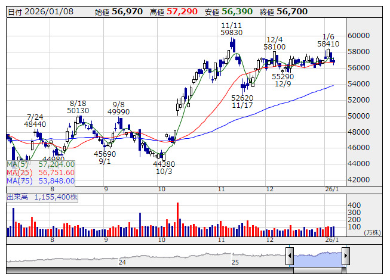Click the 11/11 peak label 59830
Image resolution: width=390 pixels, height=280 pixels.
point(231,33)
